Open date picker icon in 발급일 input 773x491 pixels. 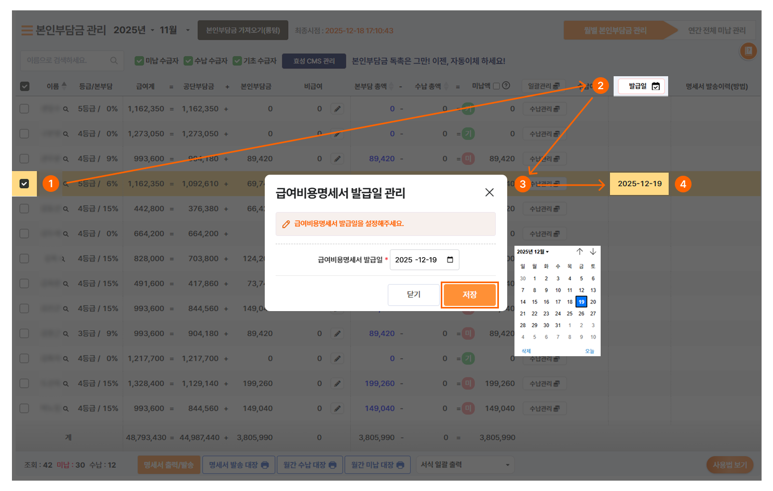[450, 260]
